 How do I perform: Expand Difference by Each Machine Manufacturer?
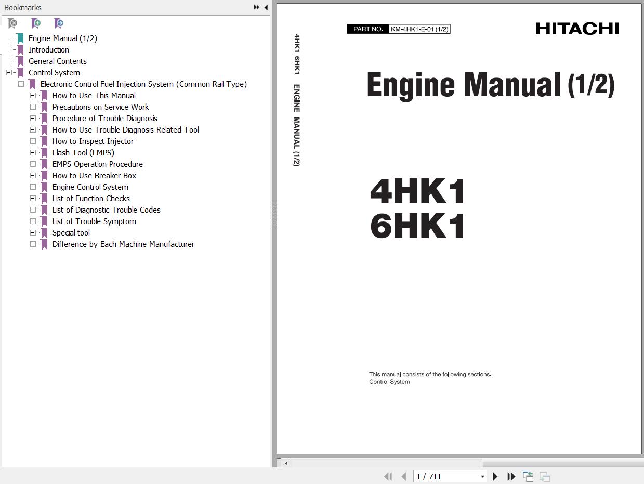pyautogui.click(x=33, y=244)
